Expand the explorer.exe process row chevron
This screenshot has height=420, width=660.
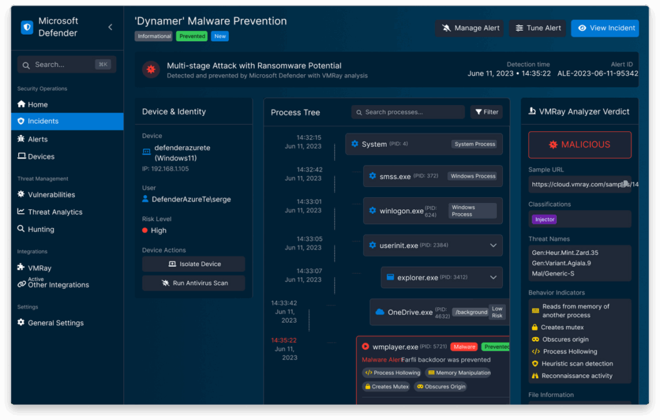pyautogui.click(x=493, y=278)
